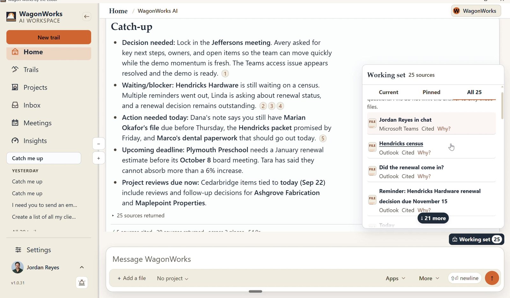Screen dimensions: 510x298
Task: Toggle the Working set 25 button
Action: click(476, 239)
